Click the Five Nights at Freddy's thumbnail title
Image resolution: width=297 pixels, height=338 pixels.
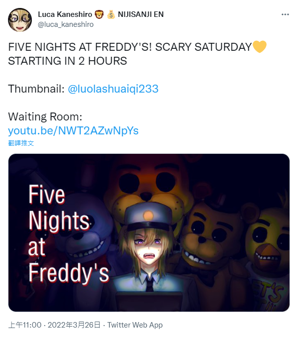(68, 234)
